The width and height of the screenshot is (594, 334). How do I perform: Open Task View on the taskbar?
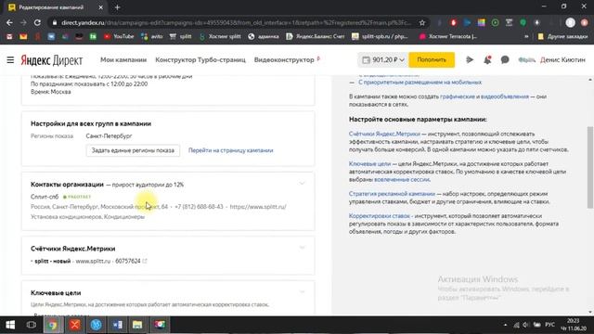(31, 325)
